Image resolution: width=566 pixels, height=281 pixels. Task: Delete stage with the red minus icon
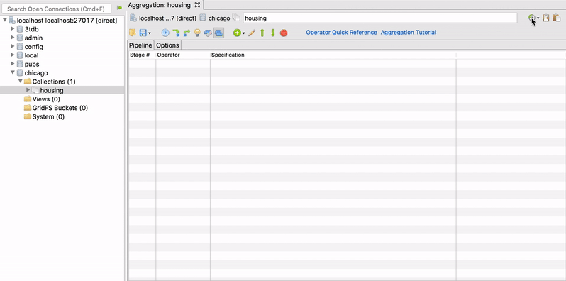coord(284,33)
